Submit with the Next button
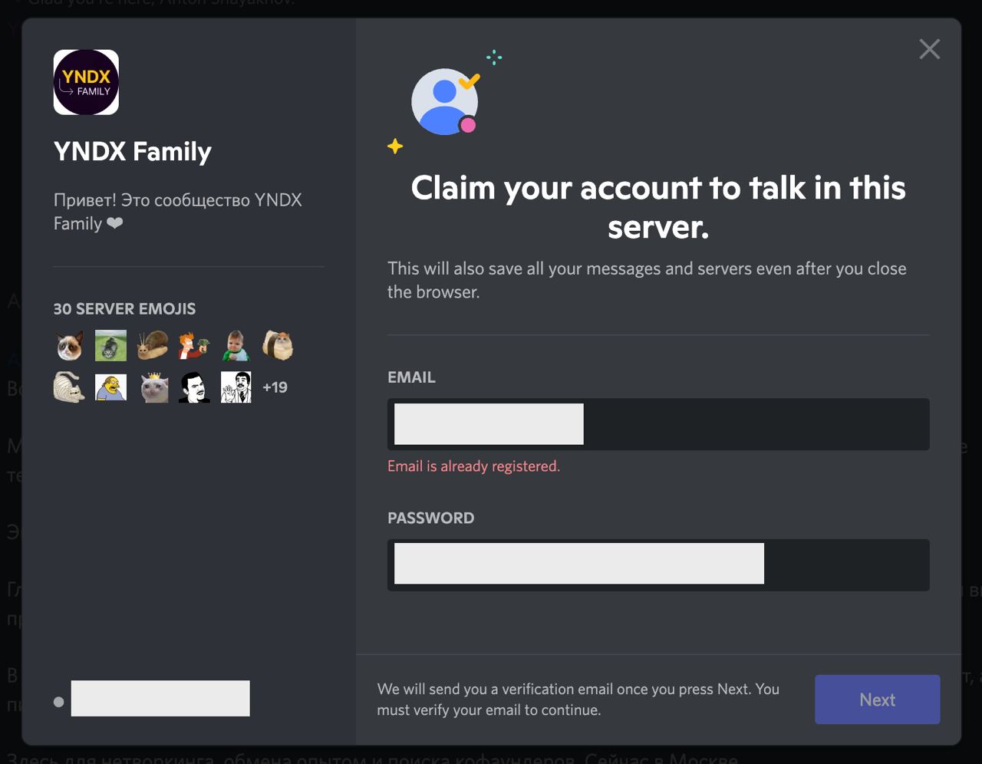Viewport: 982px width, 764px height. [877, 700]
